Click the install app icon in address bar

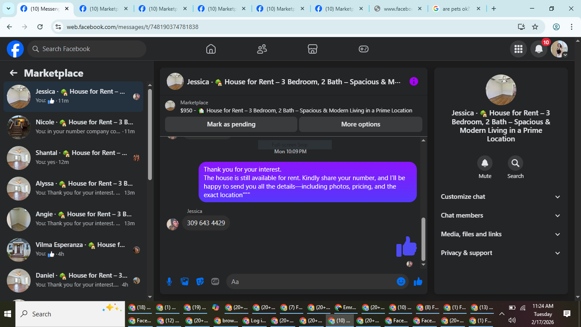(521, 27)
